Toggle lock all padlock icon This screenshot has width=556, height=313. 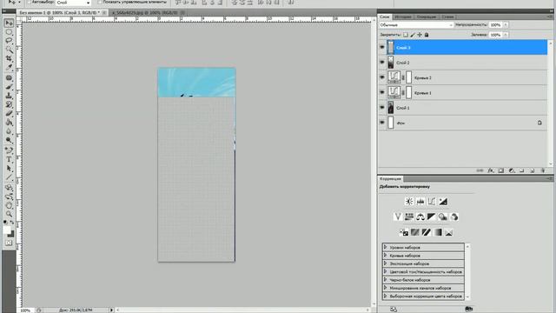click(x=427, y=35)
